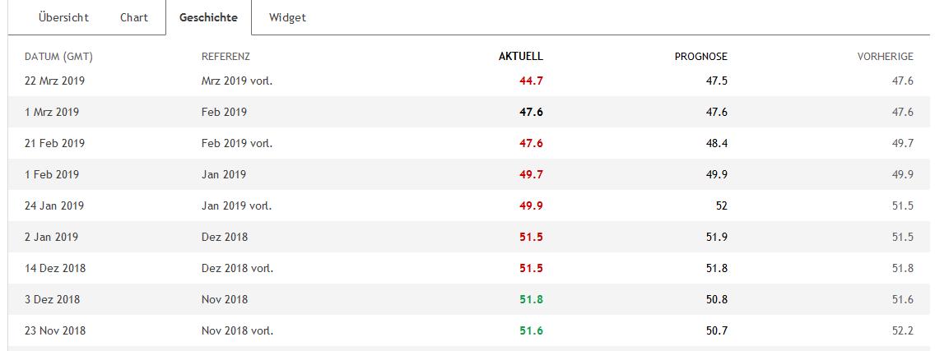
Task: Click the red 44.7 actual value
Action: click(x=531, y=81)
